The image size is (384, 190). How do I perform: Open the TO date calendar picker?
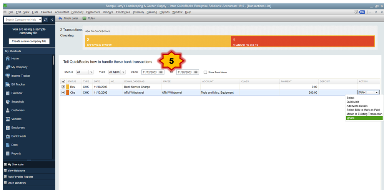[196, 72]
